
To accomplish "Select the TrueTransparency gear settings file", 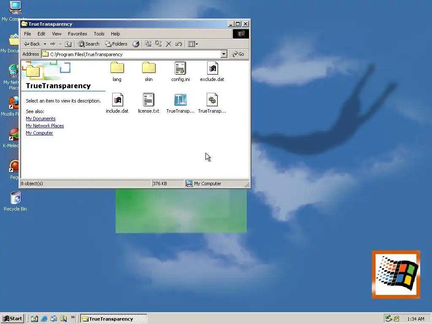I will pos(212,103).
